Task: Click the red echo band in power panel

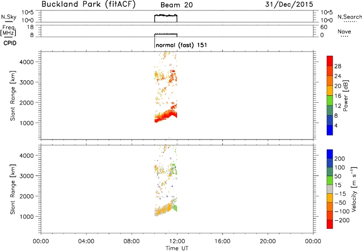Action: point(165,116)
